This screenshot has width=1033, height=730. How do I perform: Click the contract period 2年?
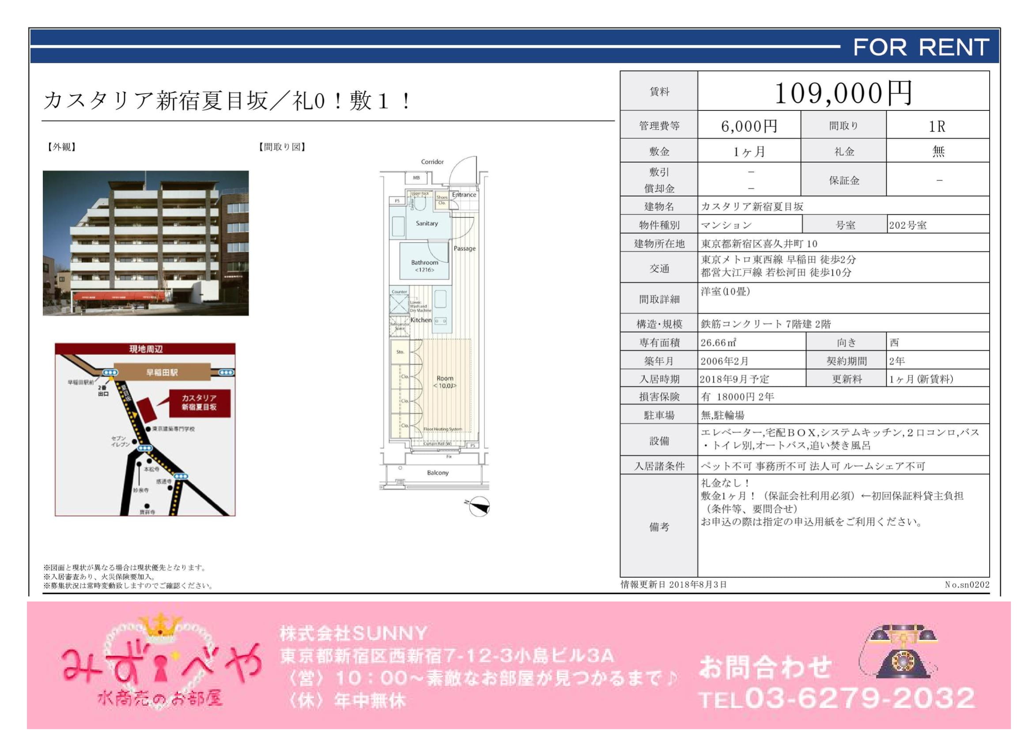tap(897, 361)
